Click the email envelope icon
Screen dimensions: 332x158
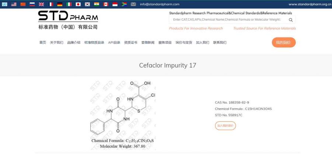(133, 4)
